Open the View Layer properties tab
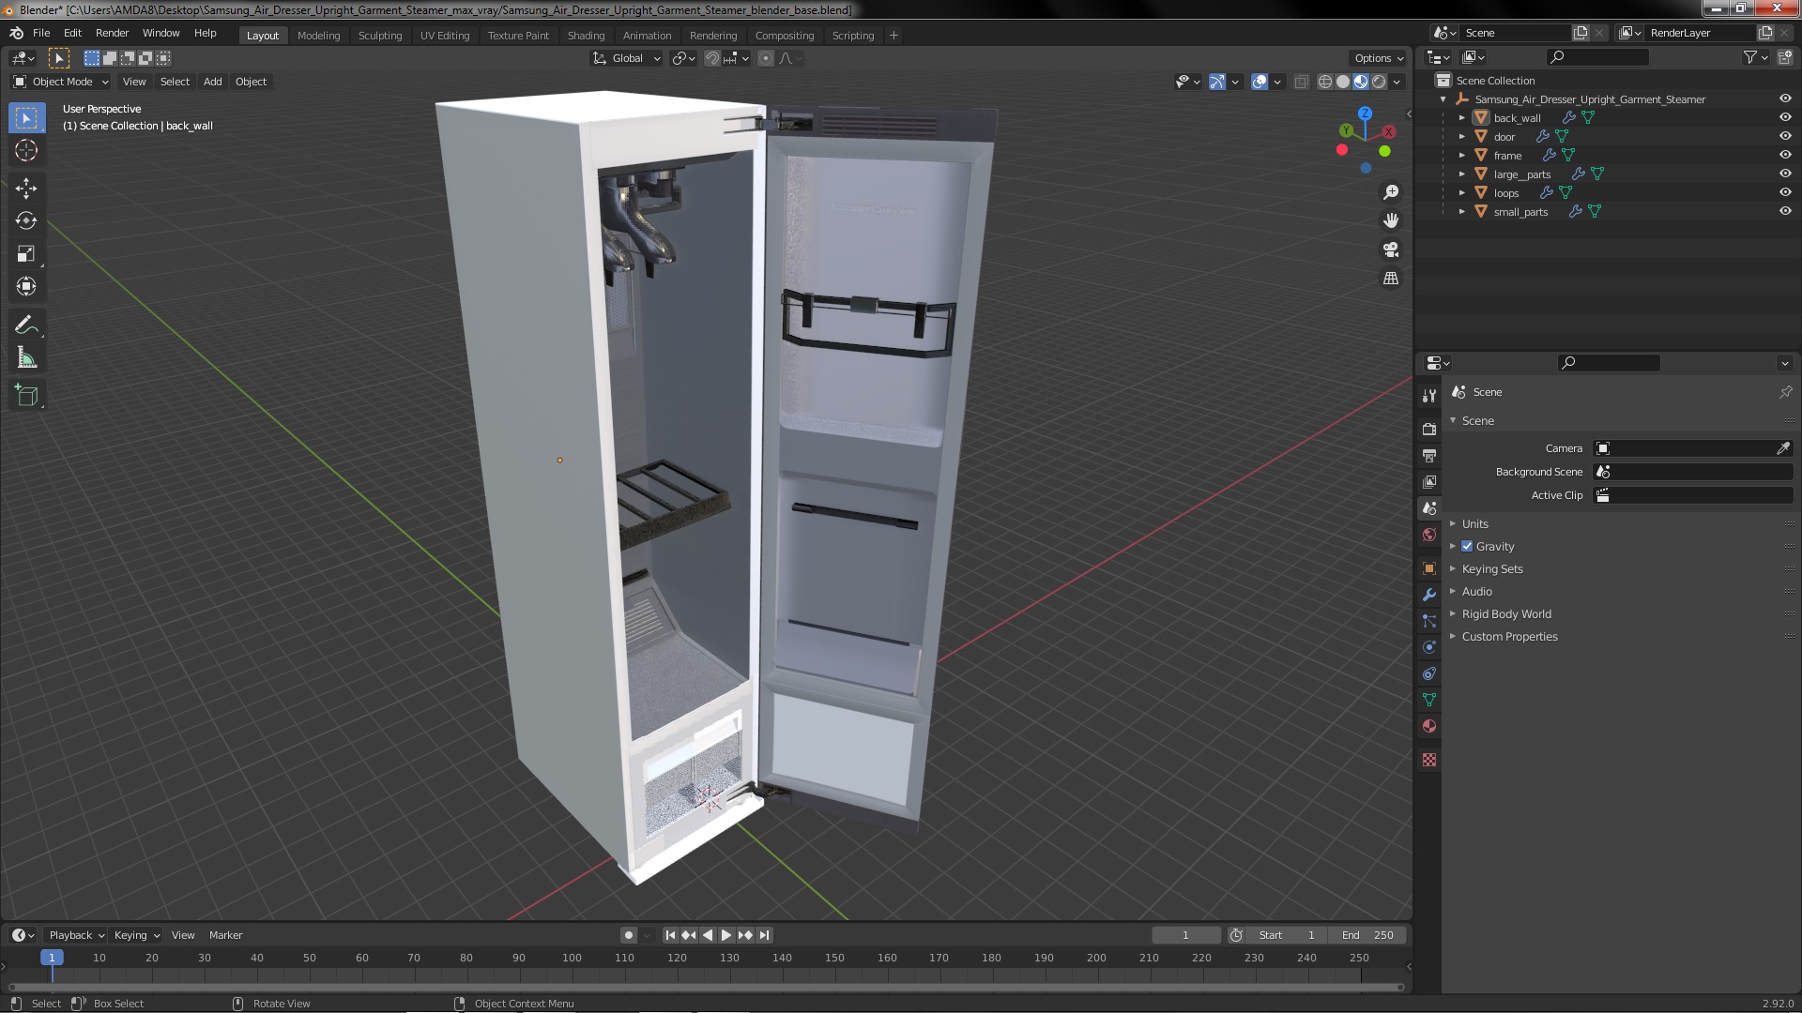The image size is (1802, 1013). (1429, 482)
